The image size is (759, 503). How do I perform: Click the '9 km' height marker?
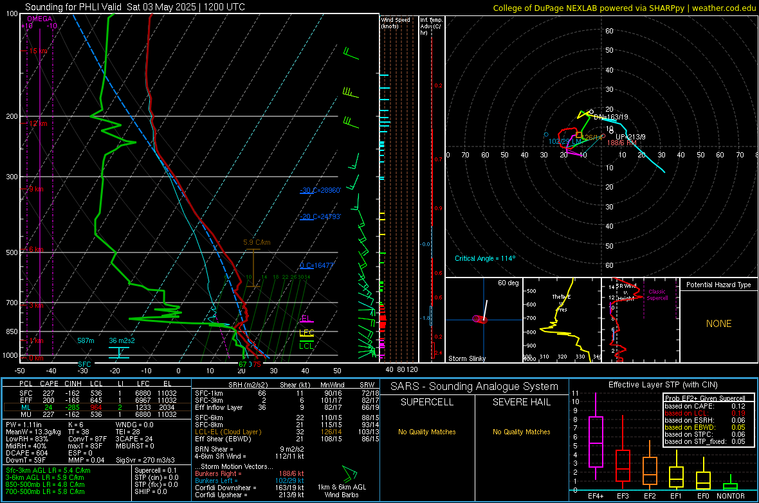(x=36, y=189)
